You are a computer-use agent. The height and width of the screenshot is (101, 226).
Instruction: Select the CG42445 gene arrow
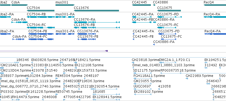point(141,5)
